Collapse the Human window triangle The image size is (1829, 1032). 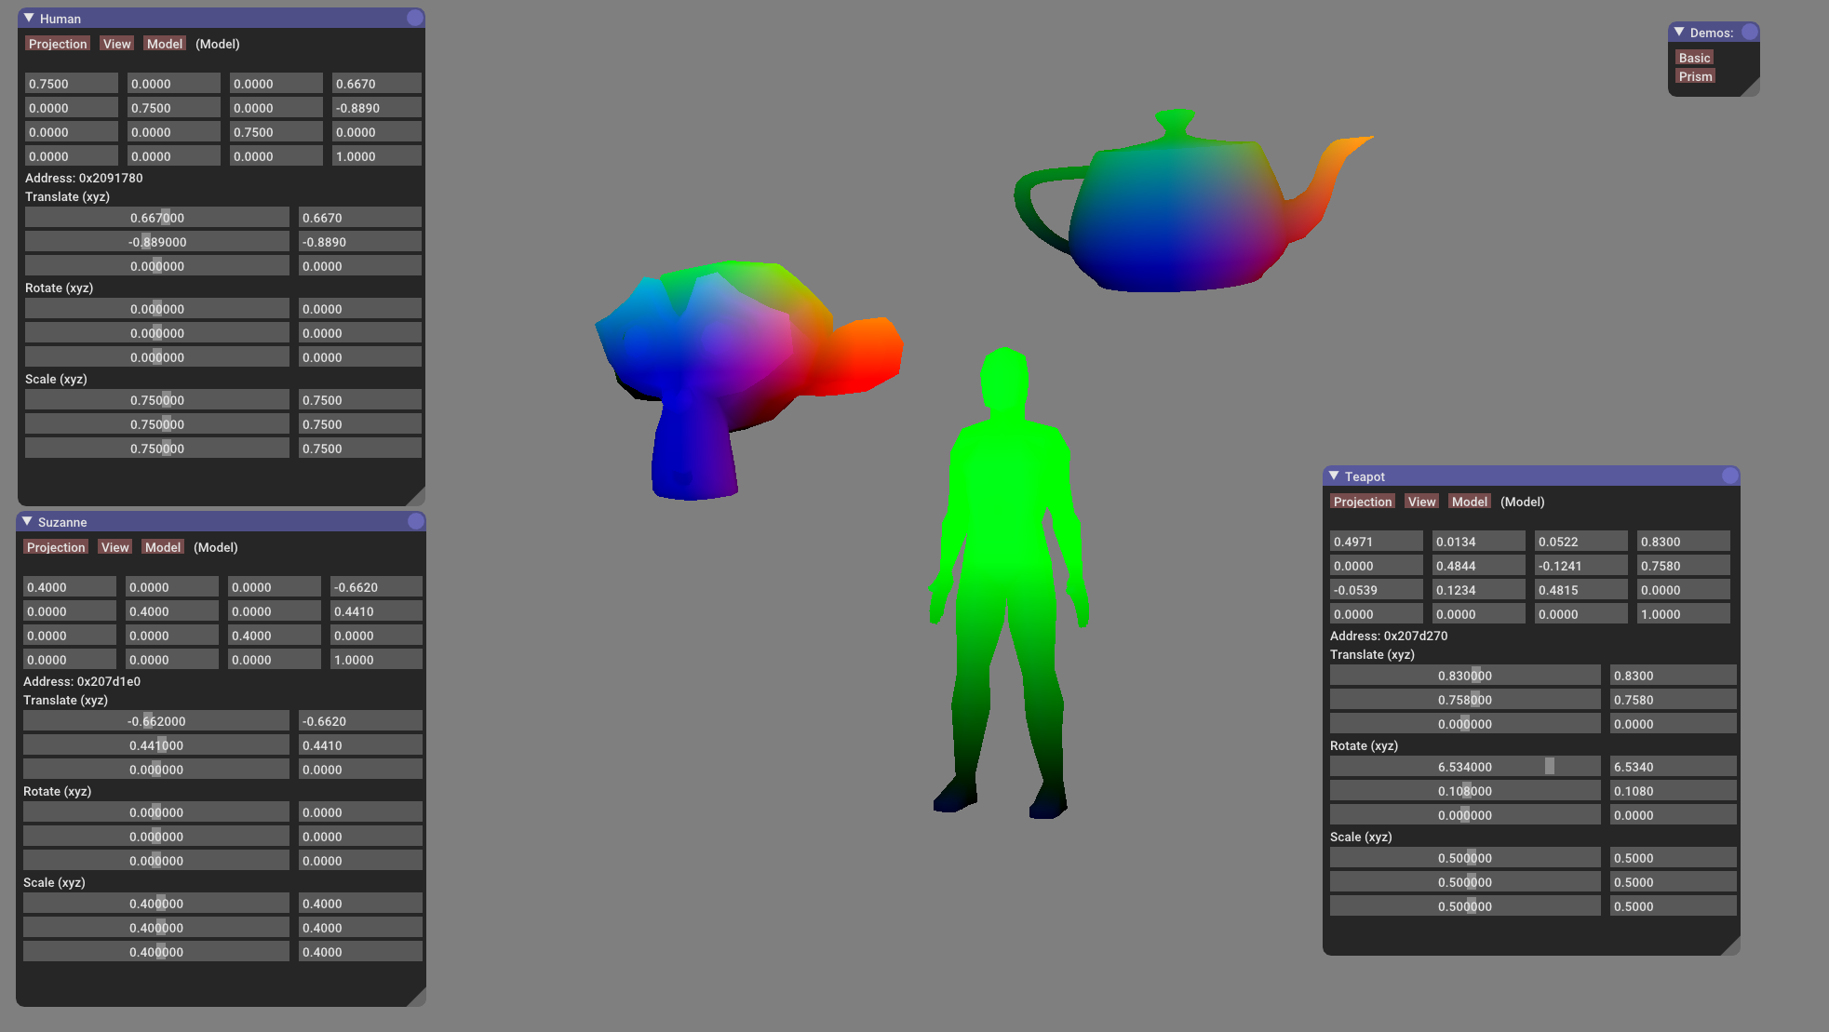click(29, 18)
